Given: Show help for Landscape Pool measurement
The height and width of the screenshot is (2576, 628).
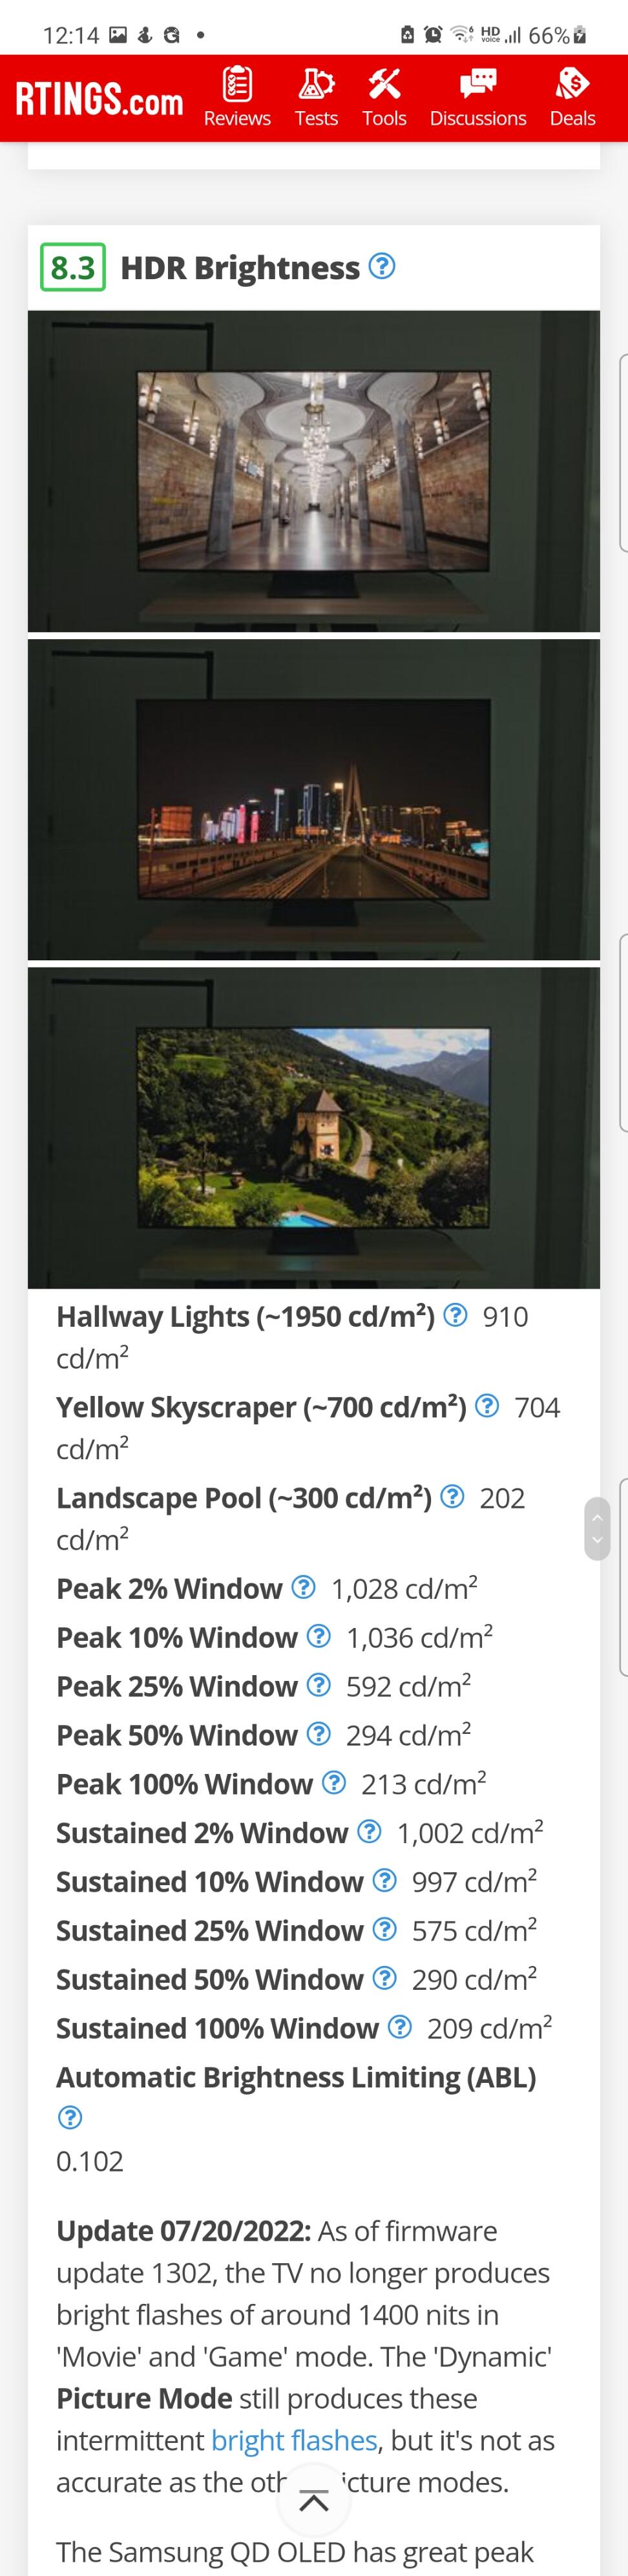Looking at the screenshot, I should coord(452,1496).
